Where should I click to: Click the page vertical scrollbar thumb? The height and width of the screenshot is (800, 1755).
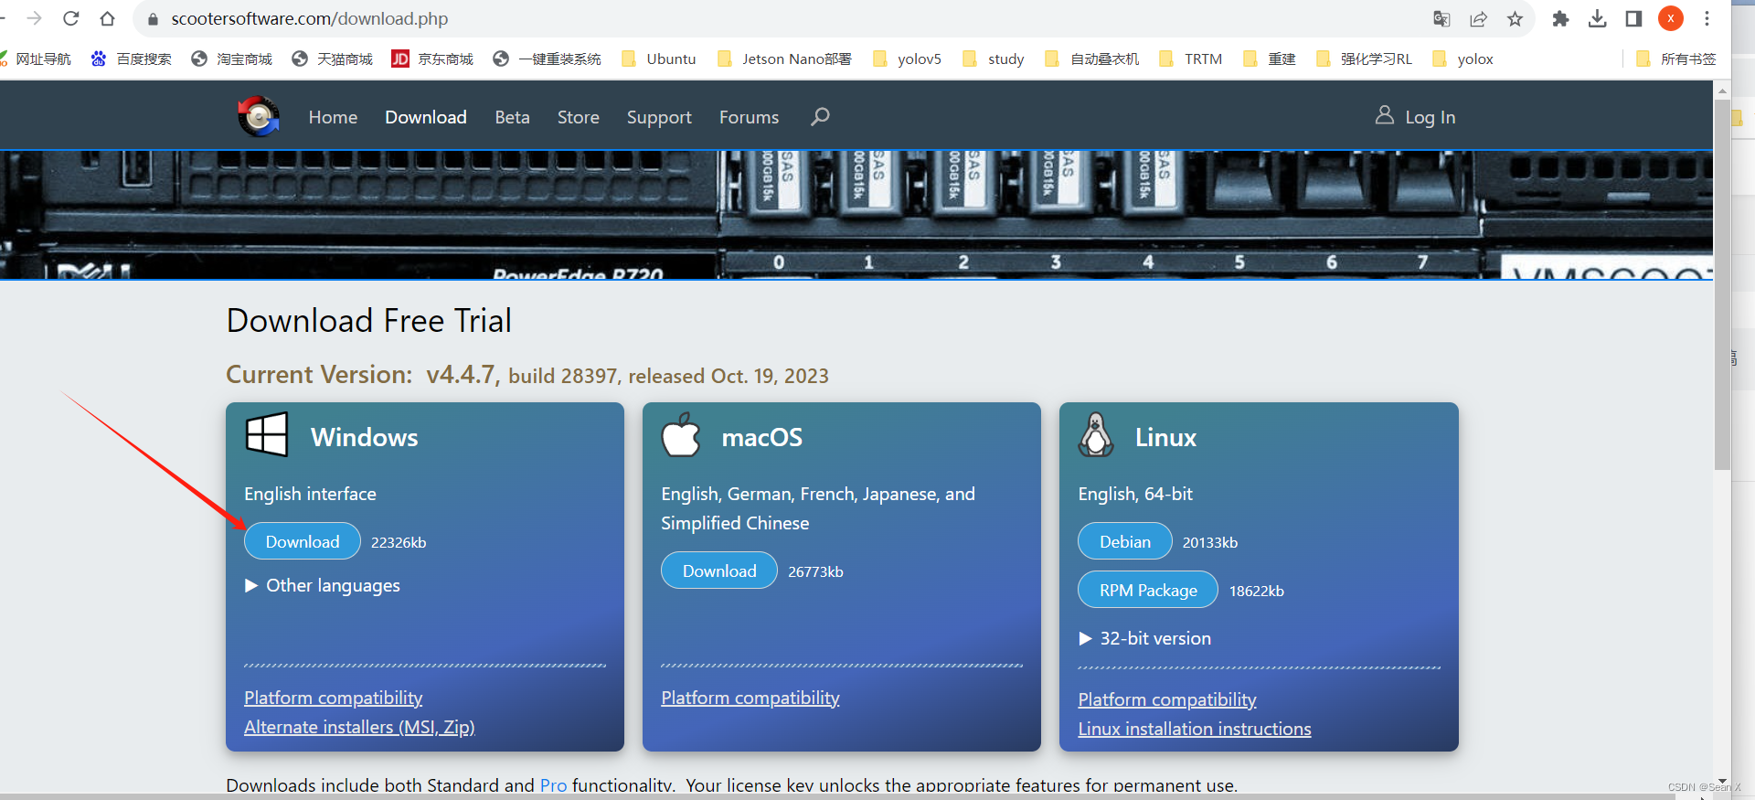coord(1723,283)
